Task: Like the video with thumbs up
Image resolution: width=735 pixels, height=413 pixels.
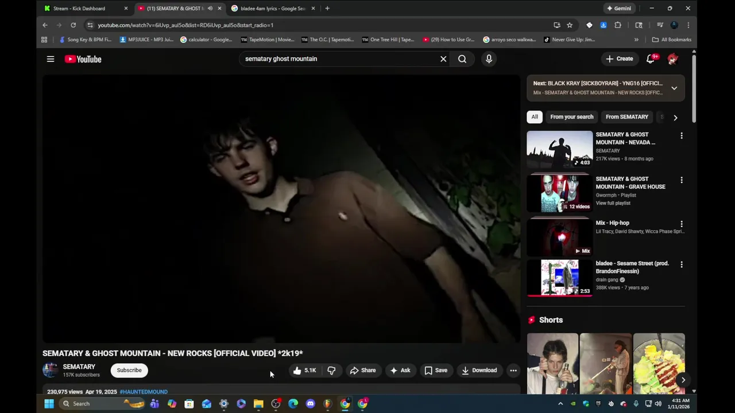Action: tap(304, 371)
